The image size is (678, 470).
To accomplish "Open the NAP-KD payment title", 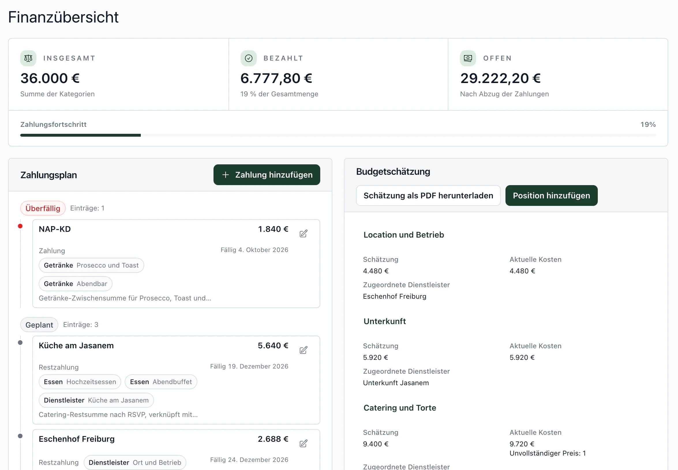I will coord(55,229).
